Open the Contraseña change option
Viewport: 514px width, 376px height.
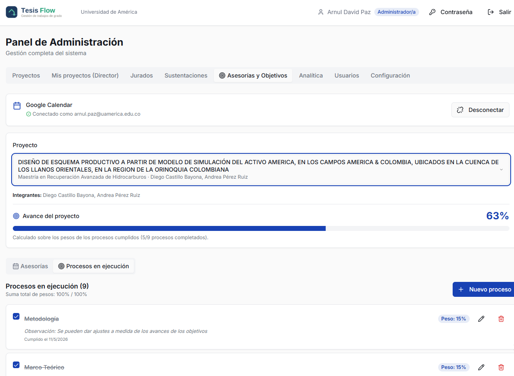[451, 12]
